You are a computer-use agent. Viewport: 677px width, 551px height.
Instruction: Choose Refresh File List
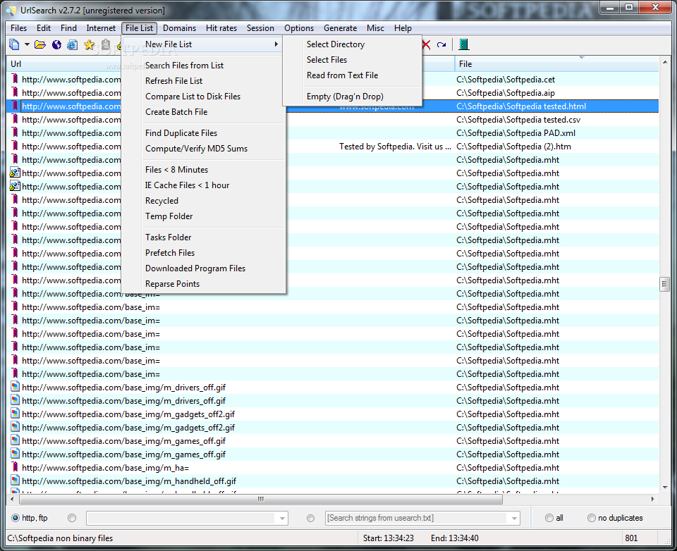(x=203, y=81)
